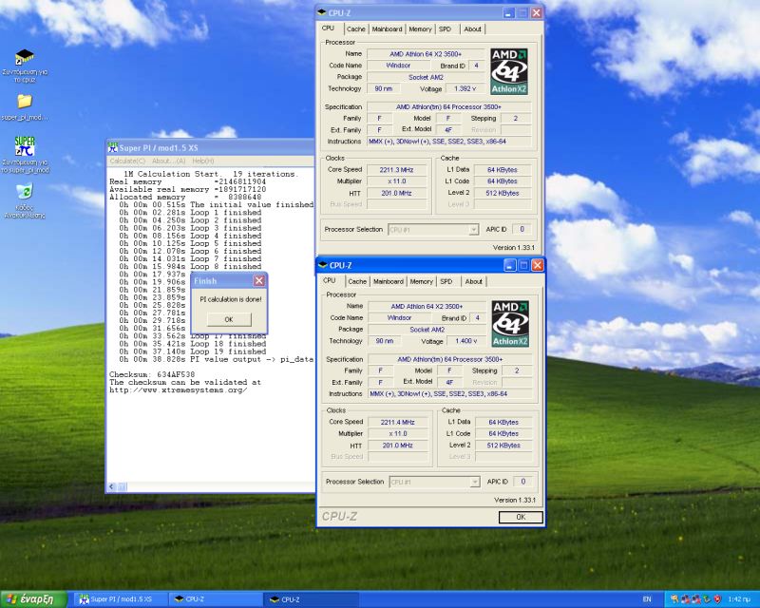760x608 pixels.
Task: Click the Name field in background CPU-Z window
Action: (x=426, y=54)
